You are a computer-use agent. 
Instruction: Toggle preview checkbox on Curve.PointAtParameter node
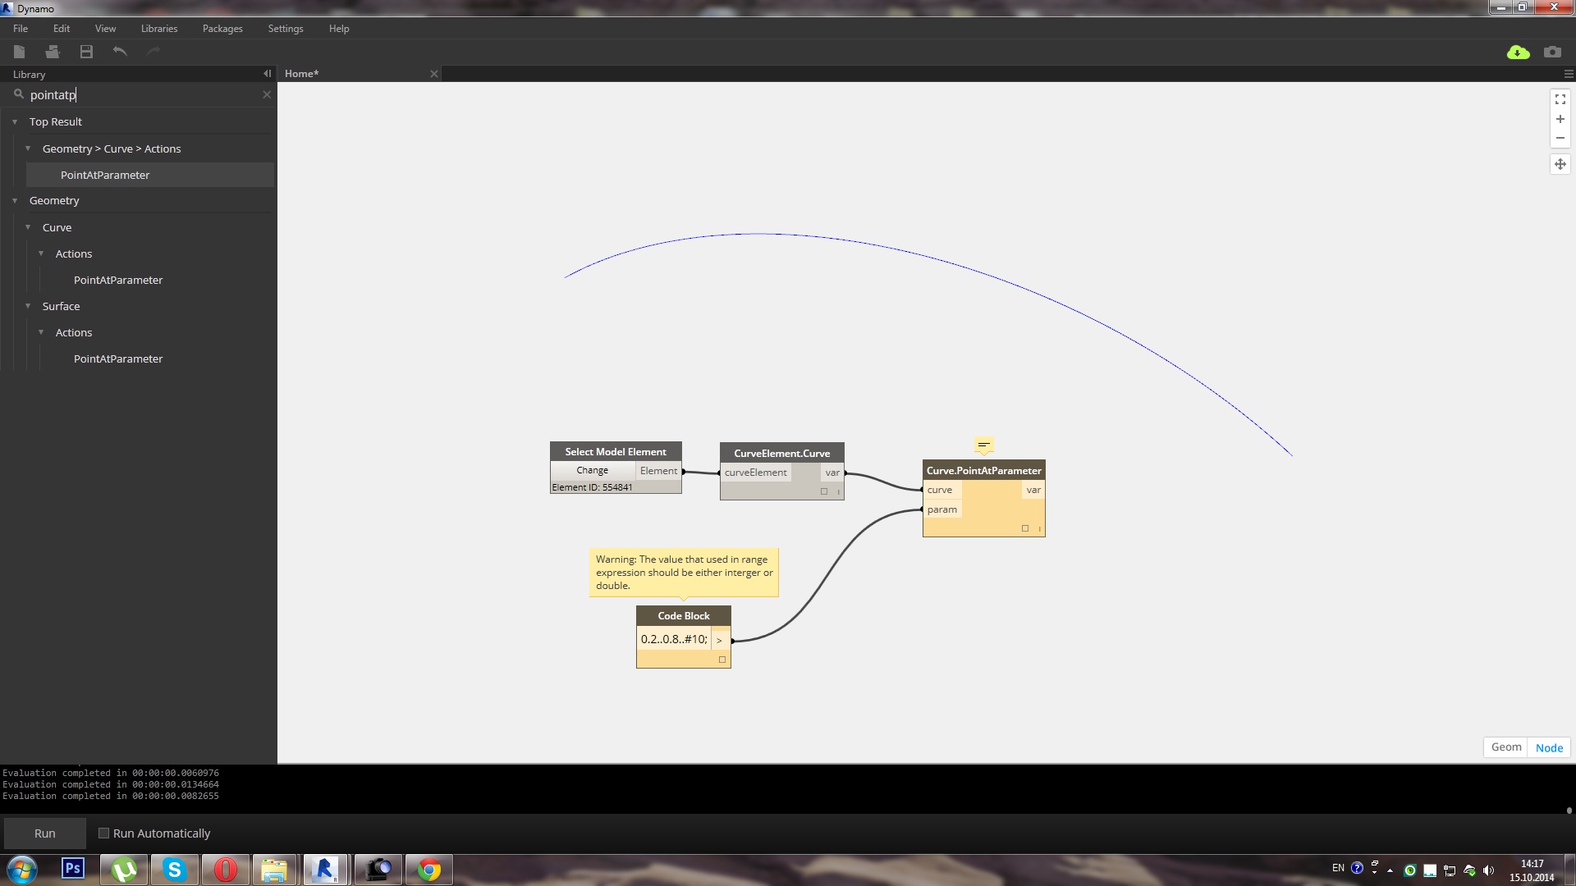click(1025, 528)
